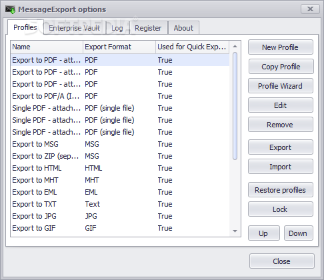324x280 pixels.
Task: Click the Edit button
Action: click(x=281, y=105)
